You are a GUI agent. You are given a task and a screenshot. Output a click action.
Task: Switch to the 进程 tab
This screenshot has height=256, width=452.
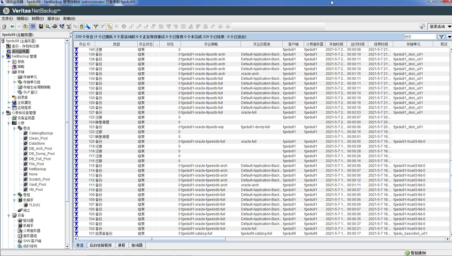click(x=121, y=245)
